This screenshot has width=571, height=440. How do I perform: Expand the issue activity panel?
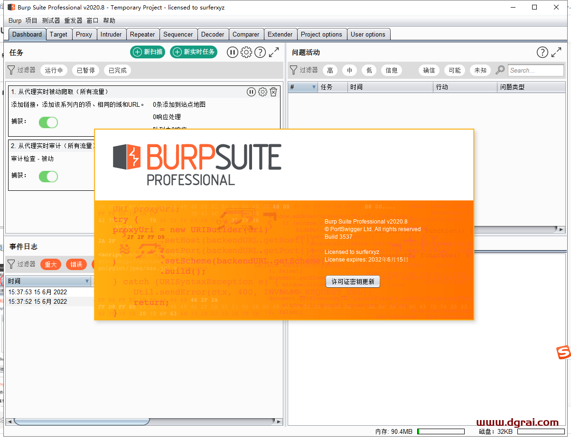[x=556, y=52]
